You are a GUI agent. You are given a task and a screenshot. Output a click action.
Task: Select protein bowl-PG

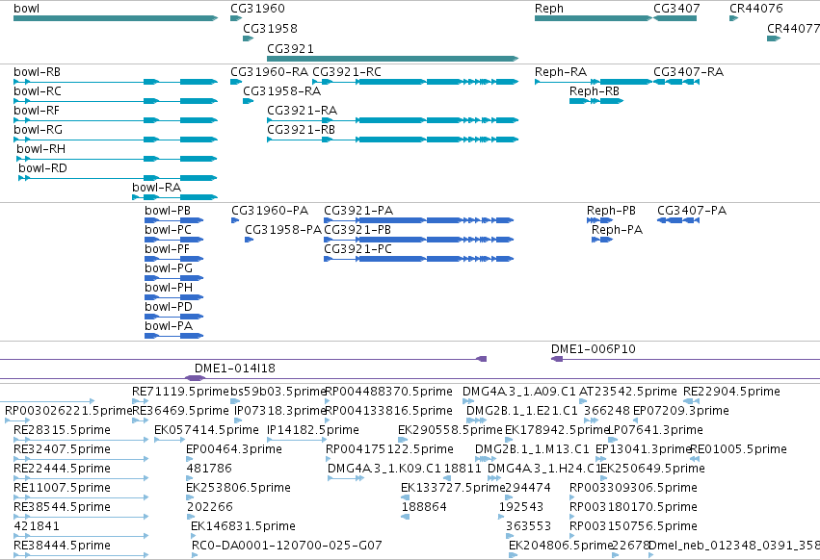coord(173,278)
